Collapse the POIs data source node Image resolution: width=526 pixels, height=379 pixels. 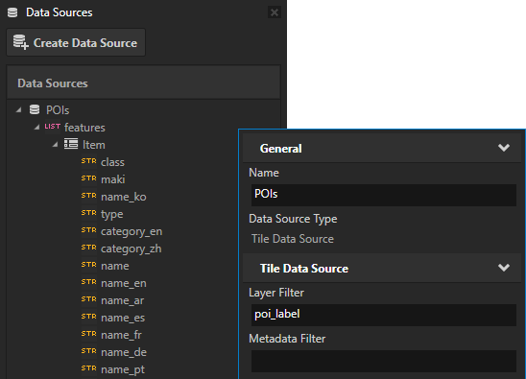19,109
